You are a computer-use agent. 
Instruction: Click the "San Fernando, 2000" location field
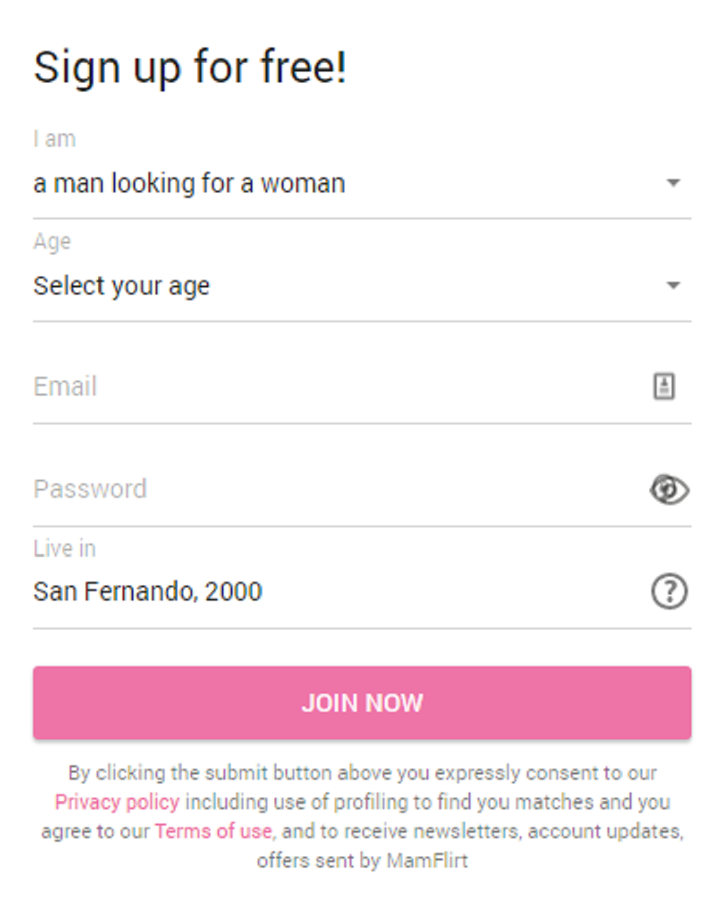pyautogui.click(x=148, y=592)
